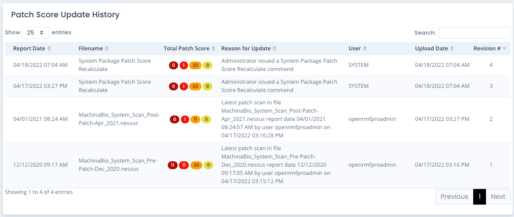The width and height of the screenshot is (514, 217).
Task: Click orange badge 20 in revision 3 row
Action: pyautogui.click(x=195, y=86)
